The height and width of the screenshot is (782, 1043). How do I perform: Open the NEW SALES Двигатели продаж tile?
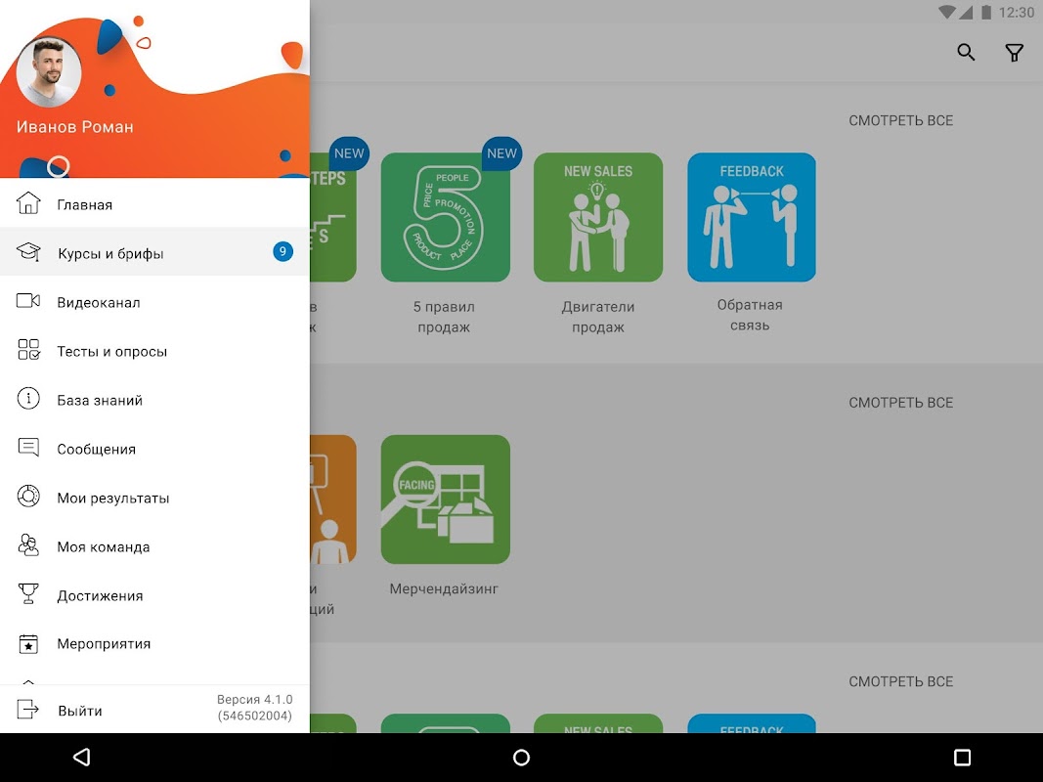tap(598, 217)
